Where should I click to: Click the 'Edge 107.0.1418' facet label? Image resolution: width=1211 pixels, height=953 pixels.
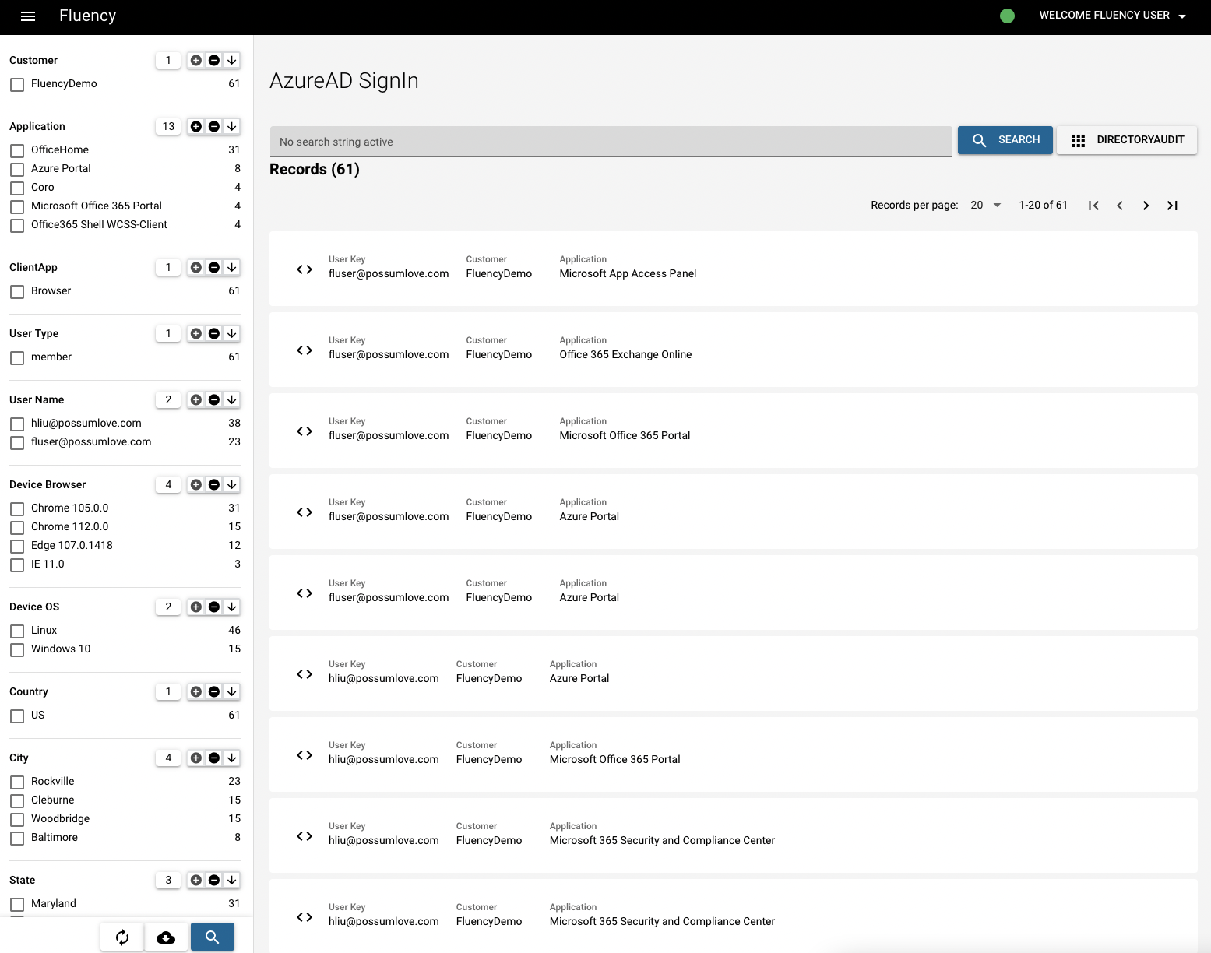click(x=72, y=545)
